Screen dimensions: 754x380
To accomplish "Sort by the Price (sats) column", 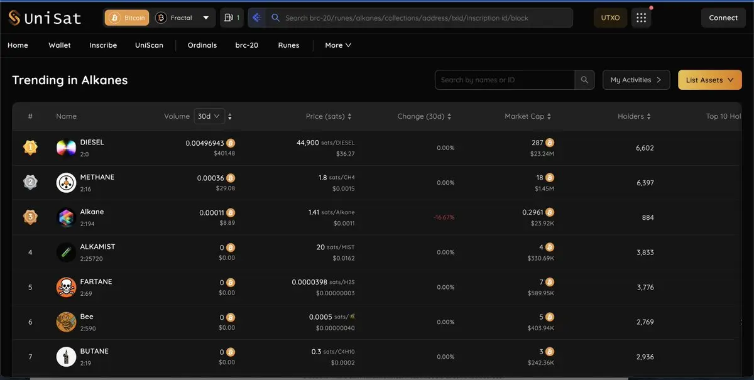I will tap(329, 116).
